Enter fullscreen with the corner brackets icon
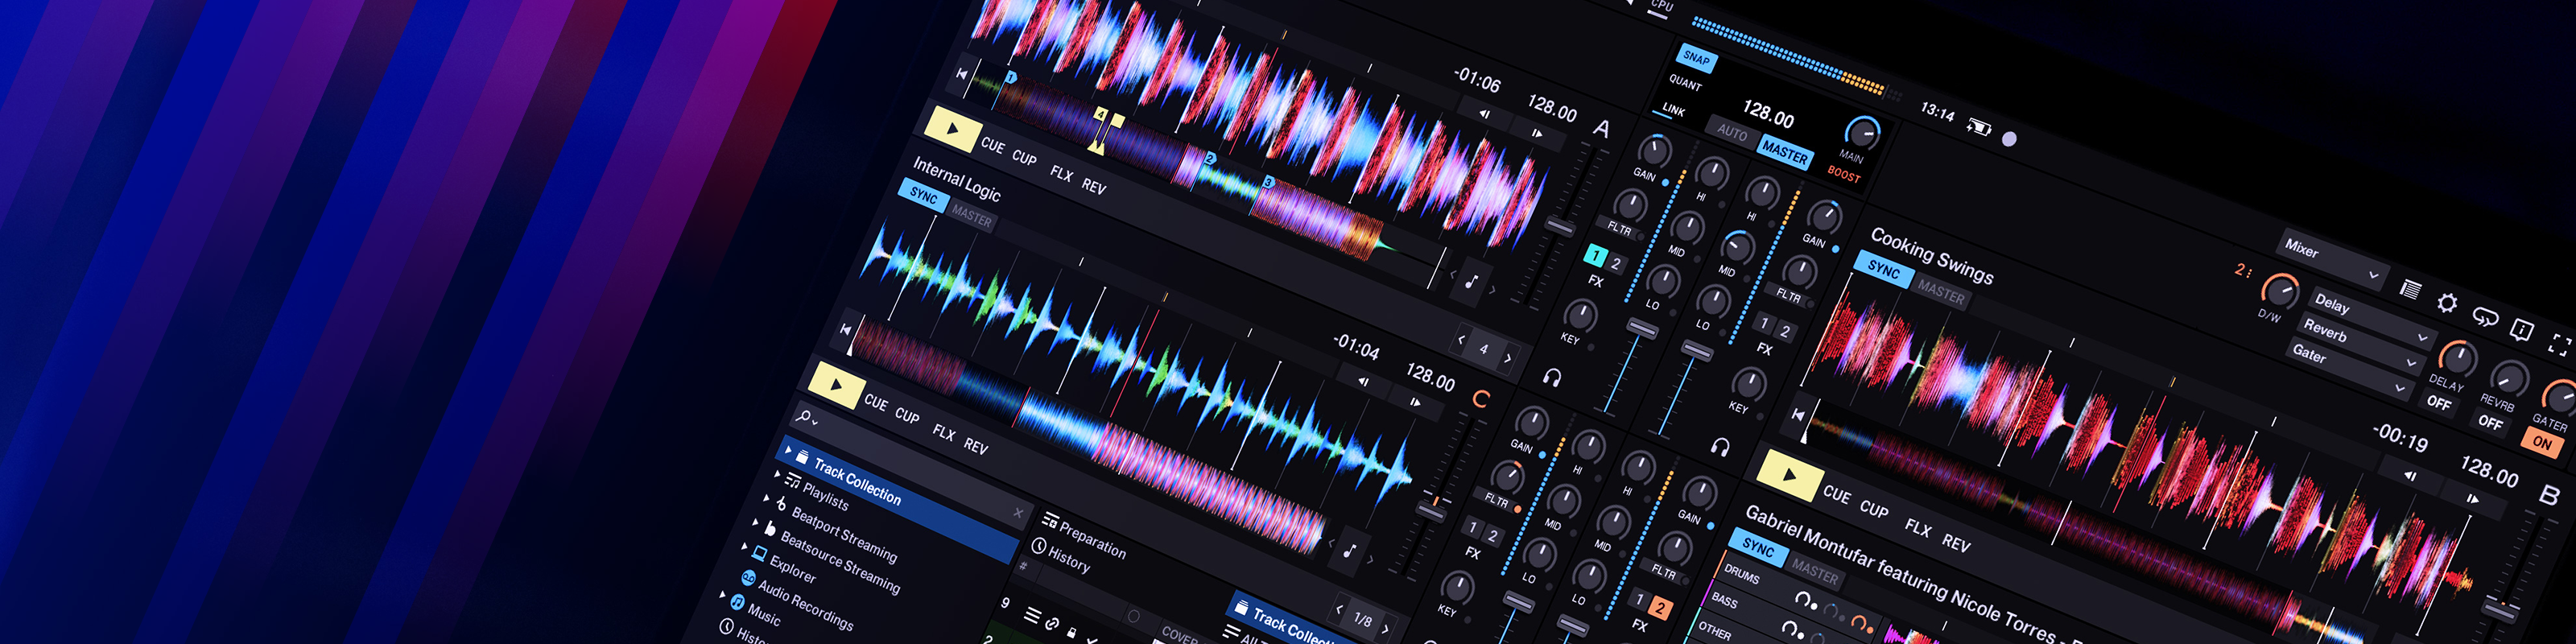The width and height of the screenshot is (2576, 644). tap(2559, 345)
